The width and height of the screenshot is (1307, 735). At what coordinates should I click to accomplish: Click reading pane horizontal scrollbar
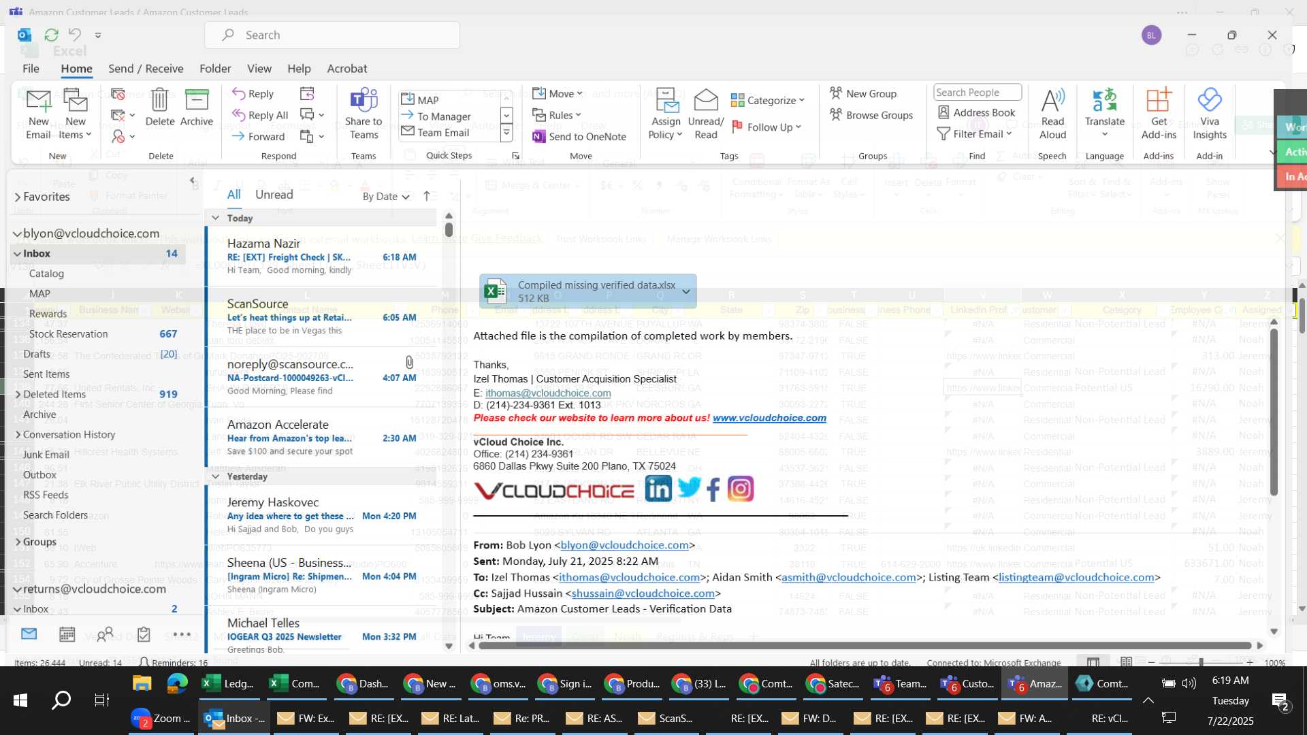click(865, 645)
